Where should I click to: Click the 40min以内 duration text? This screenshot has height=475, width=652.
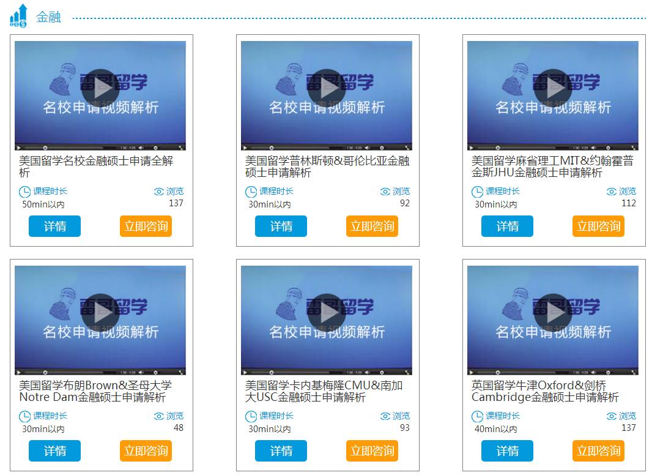coord(495,429)
